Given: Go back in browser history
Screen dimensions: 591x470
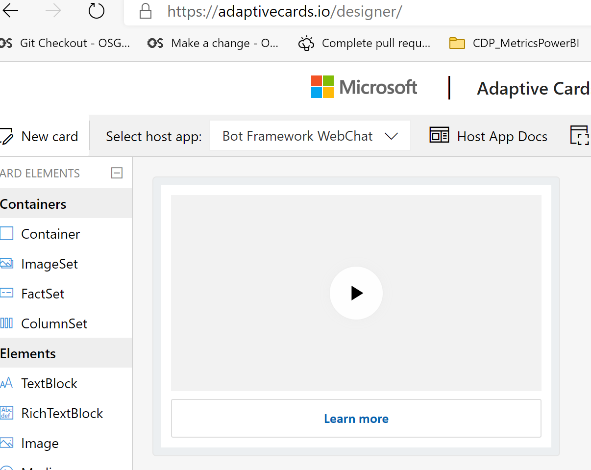Looking at the screenshot, I should point(11,11).
